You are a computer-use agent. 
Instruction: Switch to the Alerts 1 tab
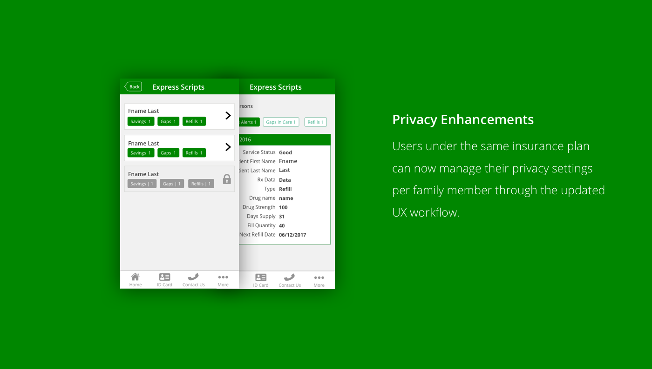(x=249, y=122)
